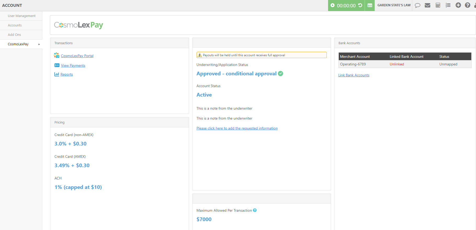The width and height of the screenshot is (476, 230).
Task: Click the Unmapped status cell
Action: (x=448, y=64)
